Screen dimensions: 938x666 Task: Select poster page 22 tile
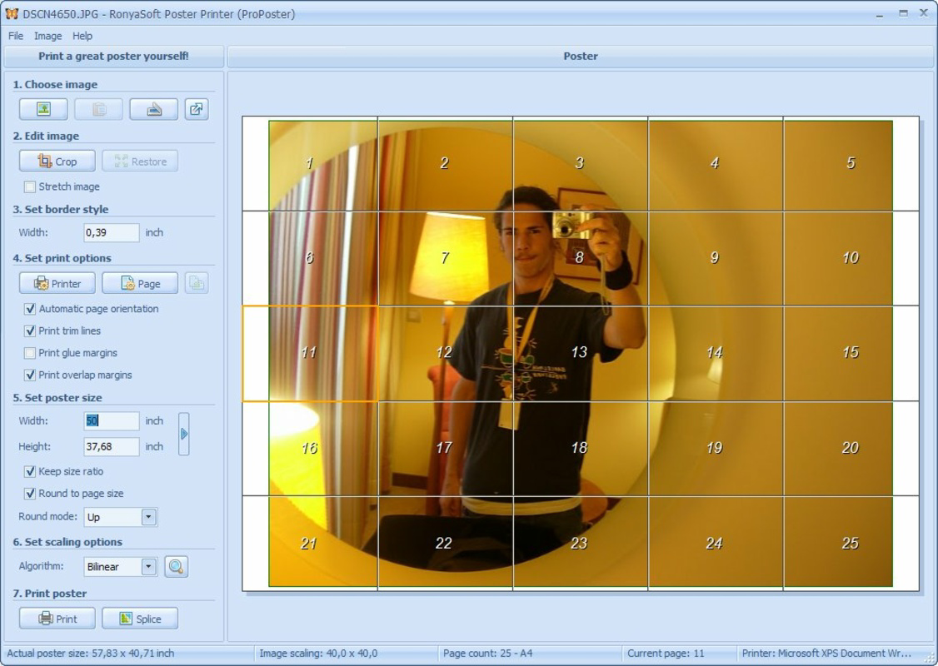(x=445, y=544)
